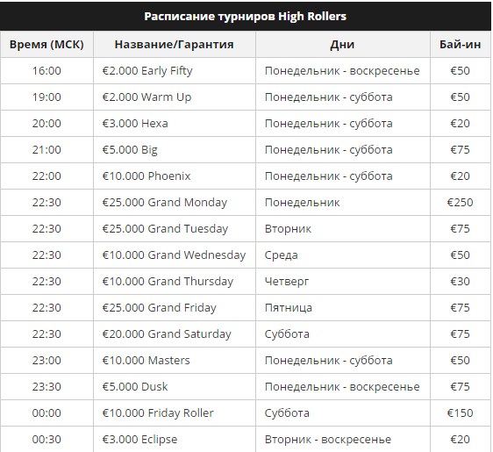Select the '€3.000 Eclipse' tournament name
The image size is (493, 452).
[139, 440]
